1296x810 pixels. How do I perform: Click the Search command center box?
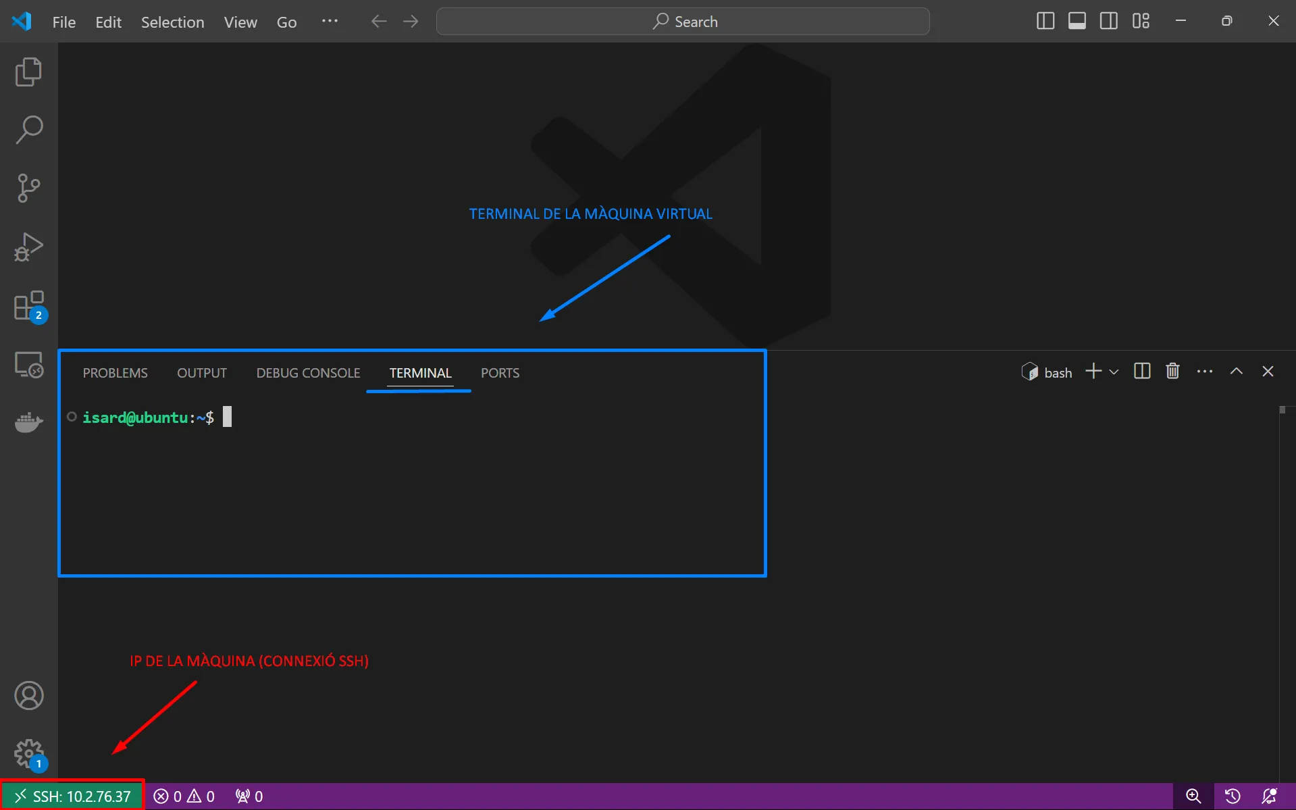[x=683, y=22]
